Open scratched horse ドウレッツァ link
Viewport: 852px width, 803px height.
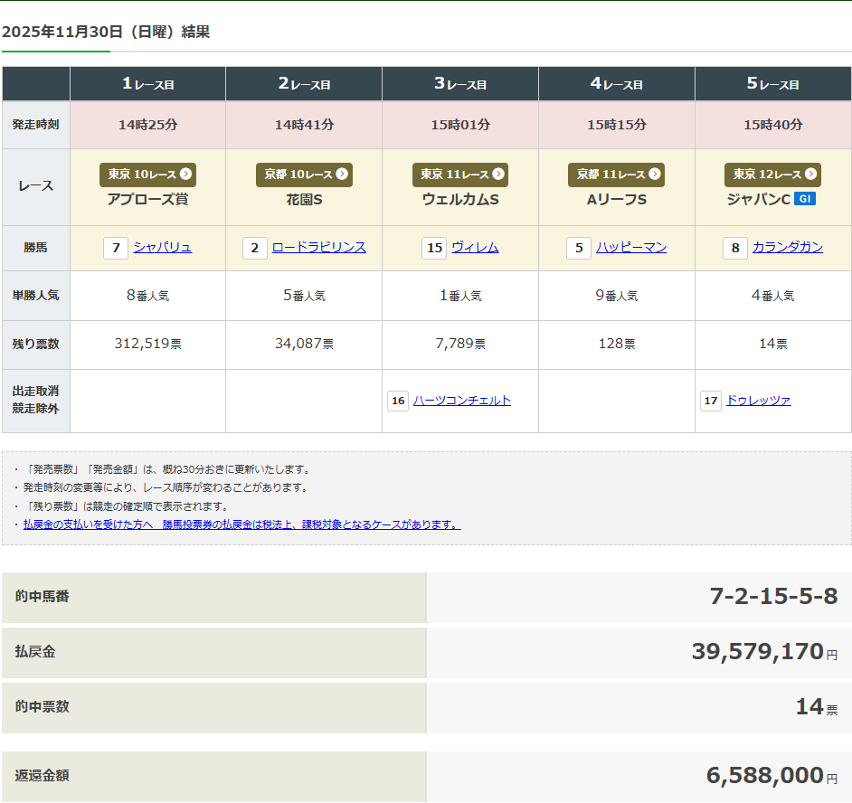[x=758, y=401]
